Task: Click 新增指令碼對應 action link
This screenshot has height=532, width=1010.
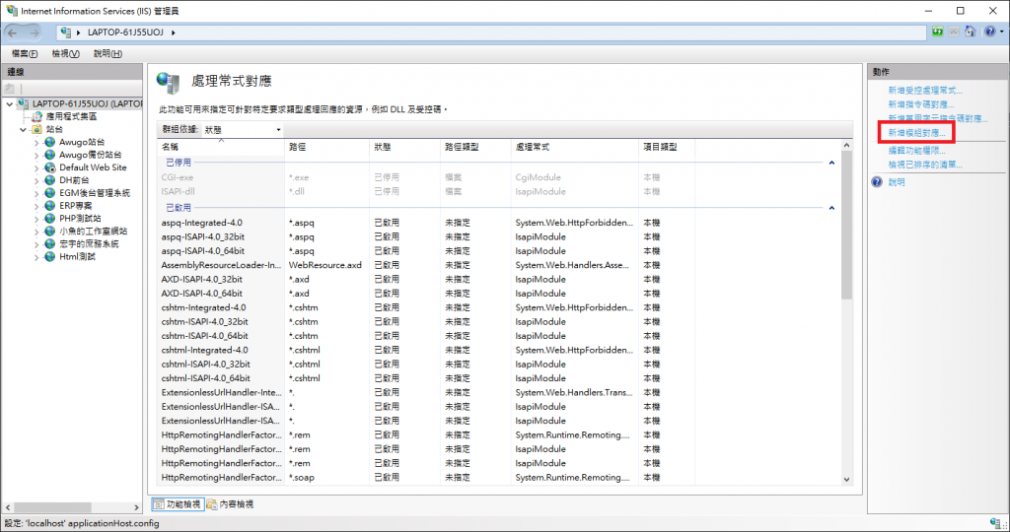Action: (x=921, y=104)
